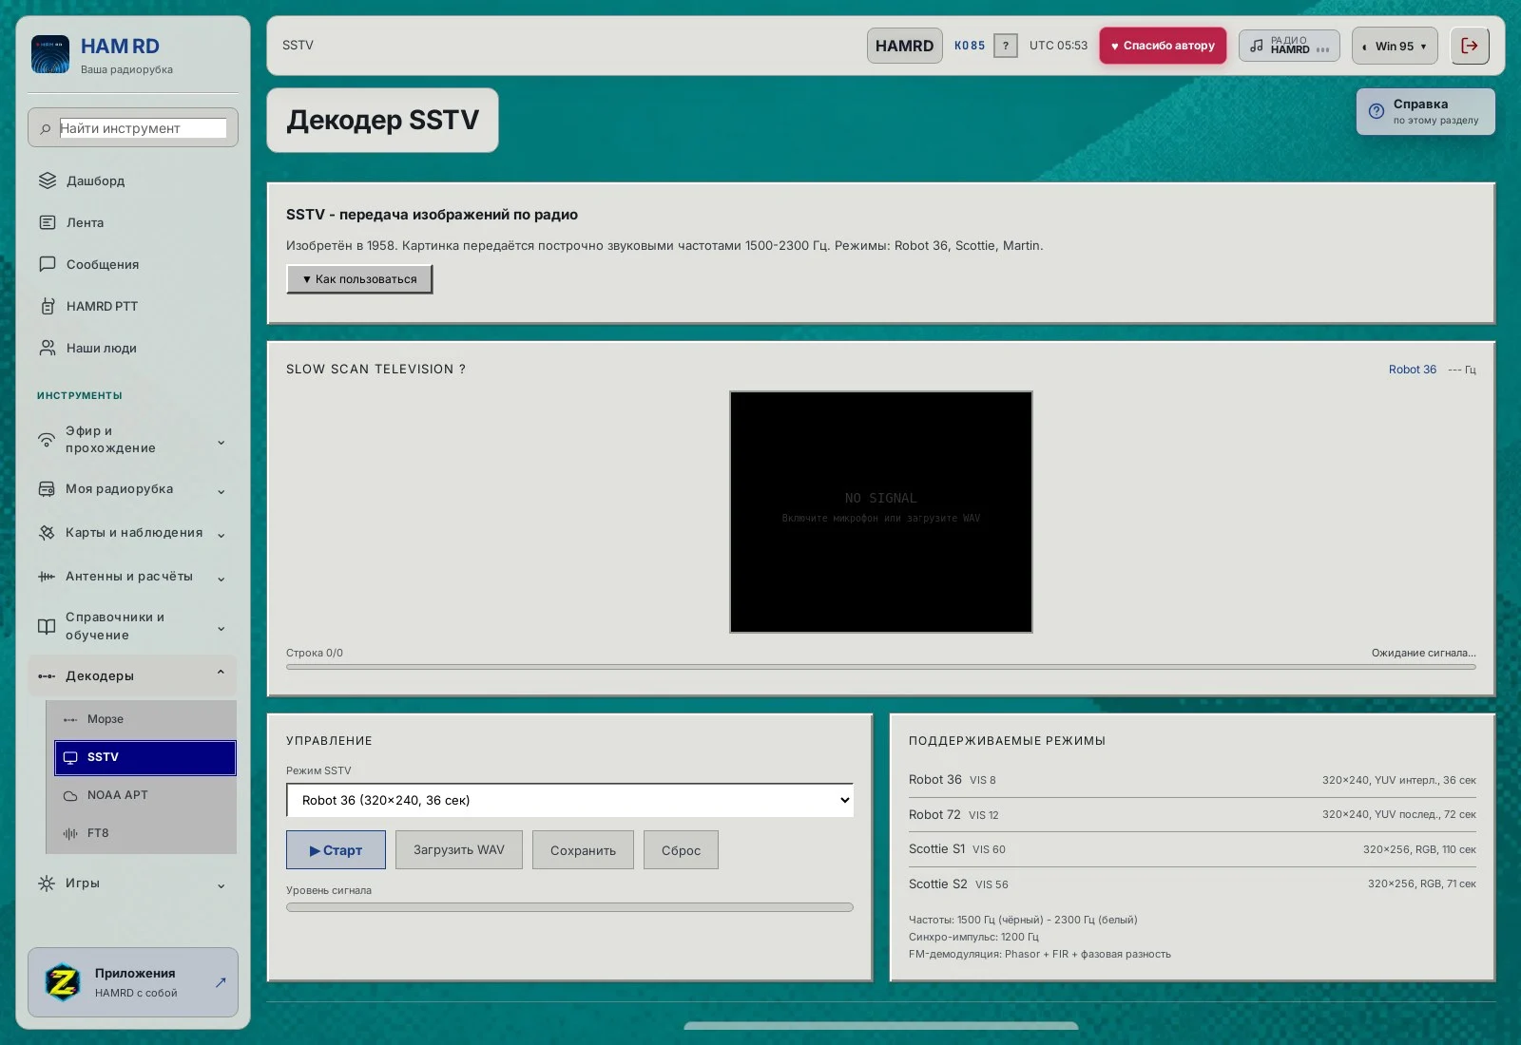Click the logout icon in top bar

pyautogui.click(x=1470, y=46)
